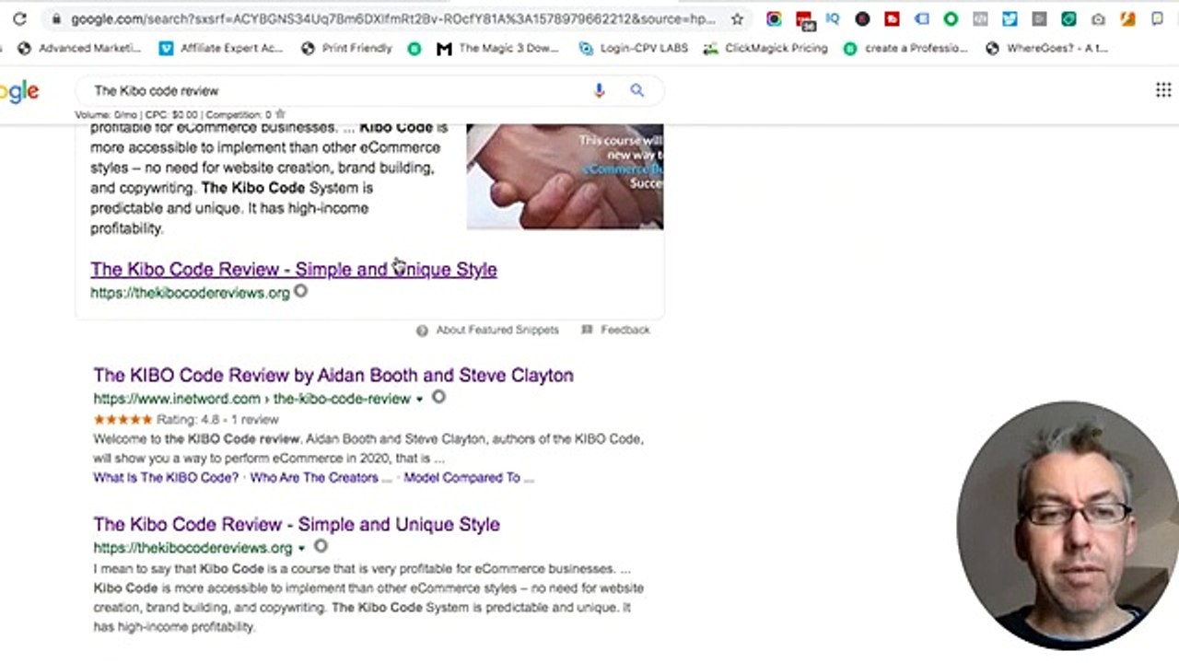Viewport: 1179px width, 663px height.
Task: Open the WhereGoes? bookmark
Action: click(x=1046, y=48)
